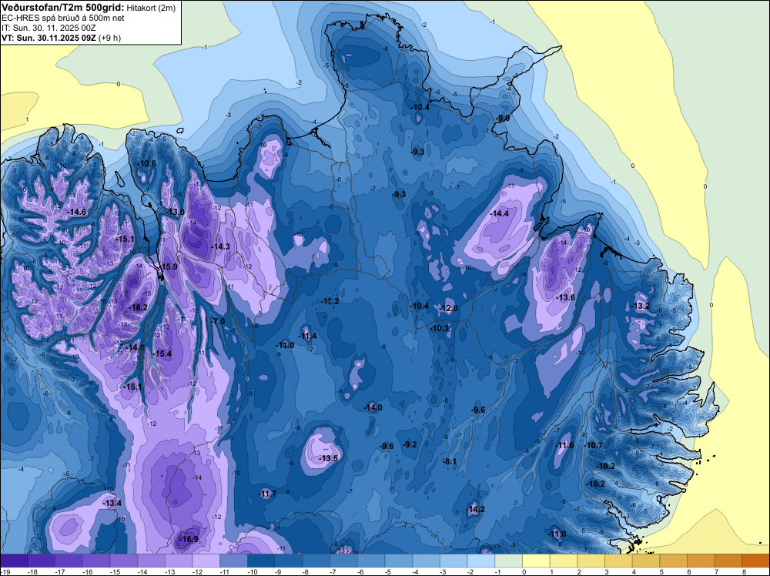
Task: Click the -13.5 temperature value
Action: tap(329, 458)
